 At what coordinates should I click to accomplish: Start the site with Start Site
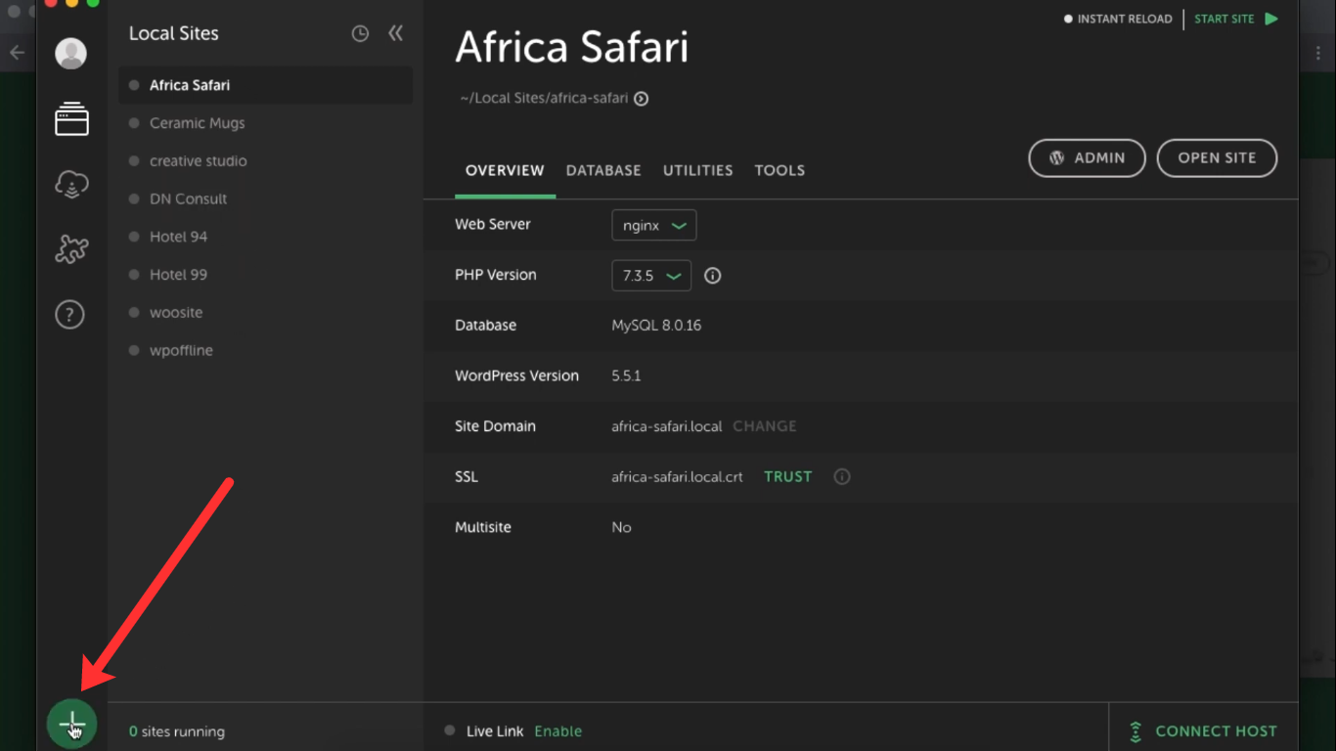[x=1236, y=19]
